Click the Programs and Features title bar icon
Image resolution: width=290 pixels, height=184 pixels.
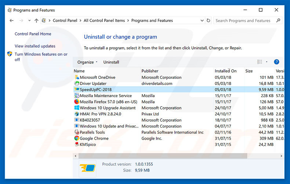click(10, 10)
